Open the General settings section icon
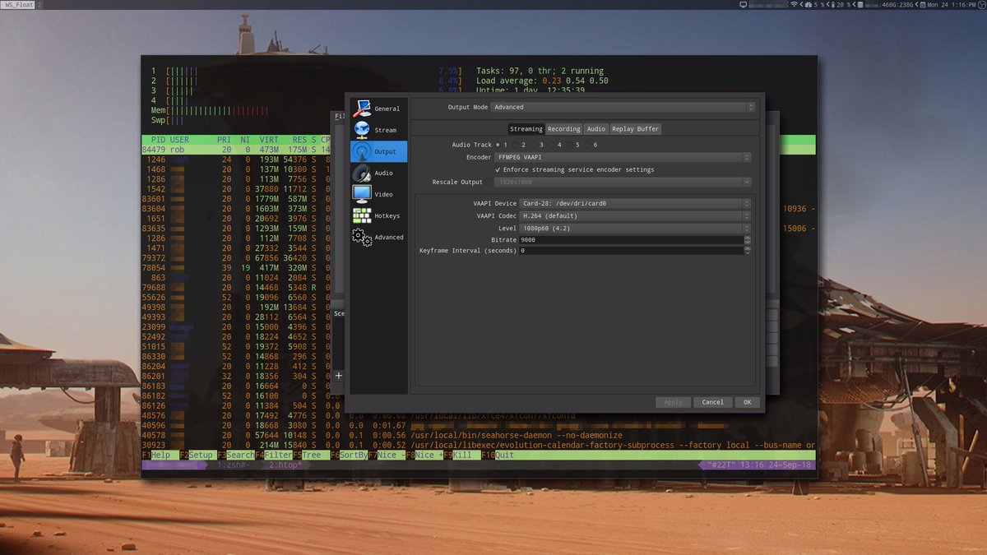 (x=362, y=109)
